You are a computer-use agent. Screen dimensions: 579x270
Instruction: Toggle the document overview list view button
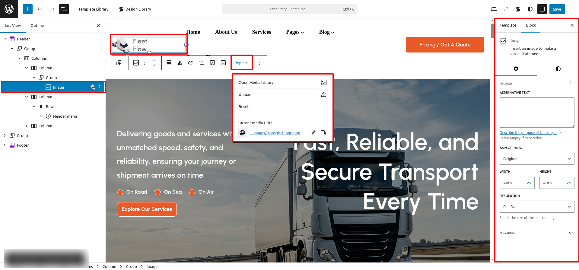point(64,9)
